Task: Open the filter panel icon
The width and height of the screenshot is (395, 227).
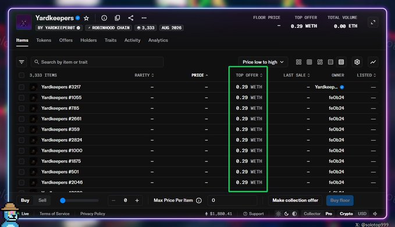Action: 22,62
